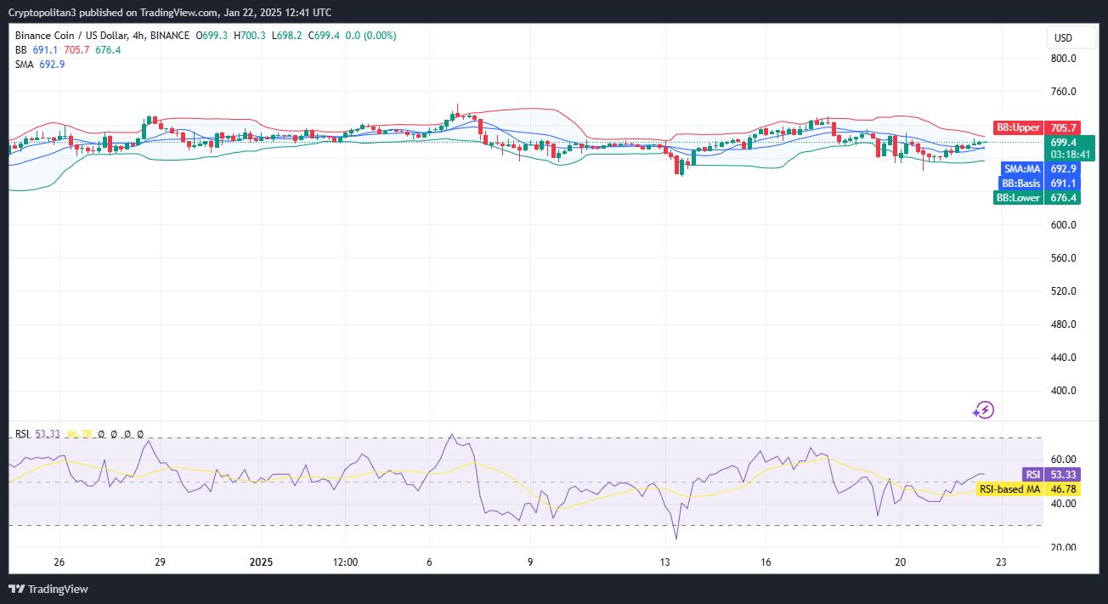This screenshot has width=1108, height=604.
Task: Click the 13 date marker on time axis
Action: [664, 562]
